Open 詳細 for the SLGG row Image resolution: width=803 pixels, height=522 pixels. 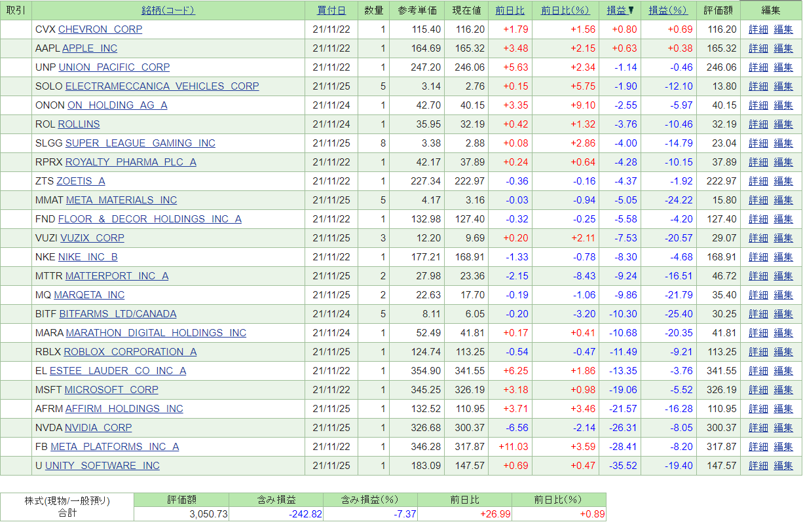(758, 143)
